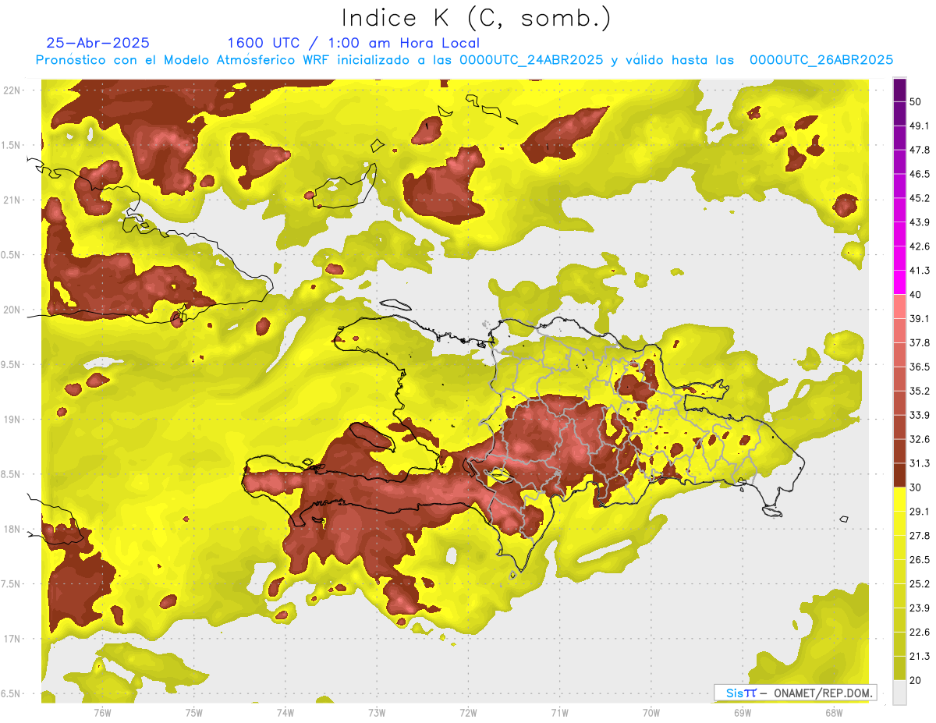
Task: Click the colorbar value "41.3"
Action: pyautogui.click(x=920, y=271)
